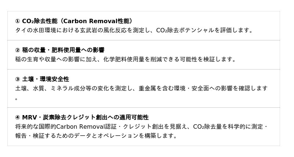Click the sentence starting with "土壌、水質、ミネラル成分"

pos(141,93)
